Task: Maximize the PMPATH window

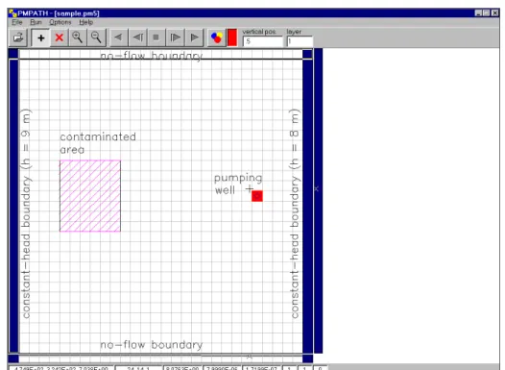Action: (x=487, y=12)
